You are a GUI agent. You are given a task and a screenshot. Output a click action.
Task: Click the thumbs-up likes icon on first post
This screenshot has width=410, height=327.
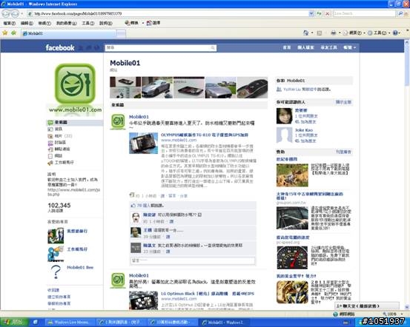pyautogui.click(x=133, y=206)
